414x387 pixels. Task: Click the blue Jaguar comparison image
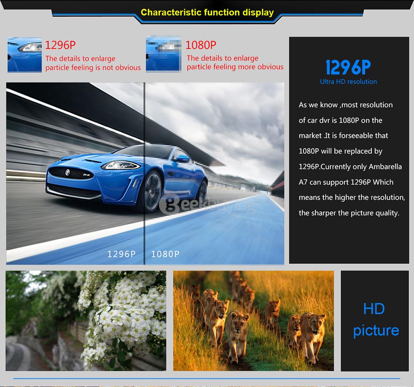click(145, 173)
